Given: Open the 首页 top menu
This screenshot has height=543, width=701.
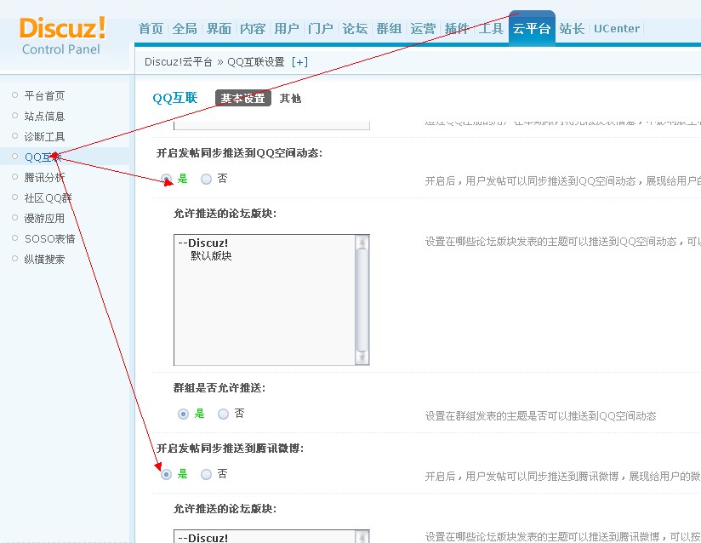Looking at the screenshot, I should click(151, 29).
